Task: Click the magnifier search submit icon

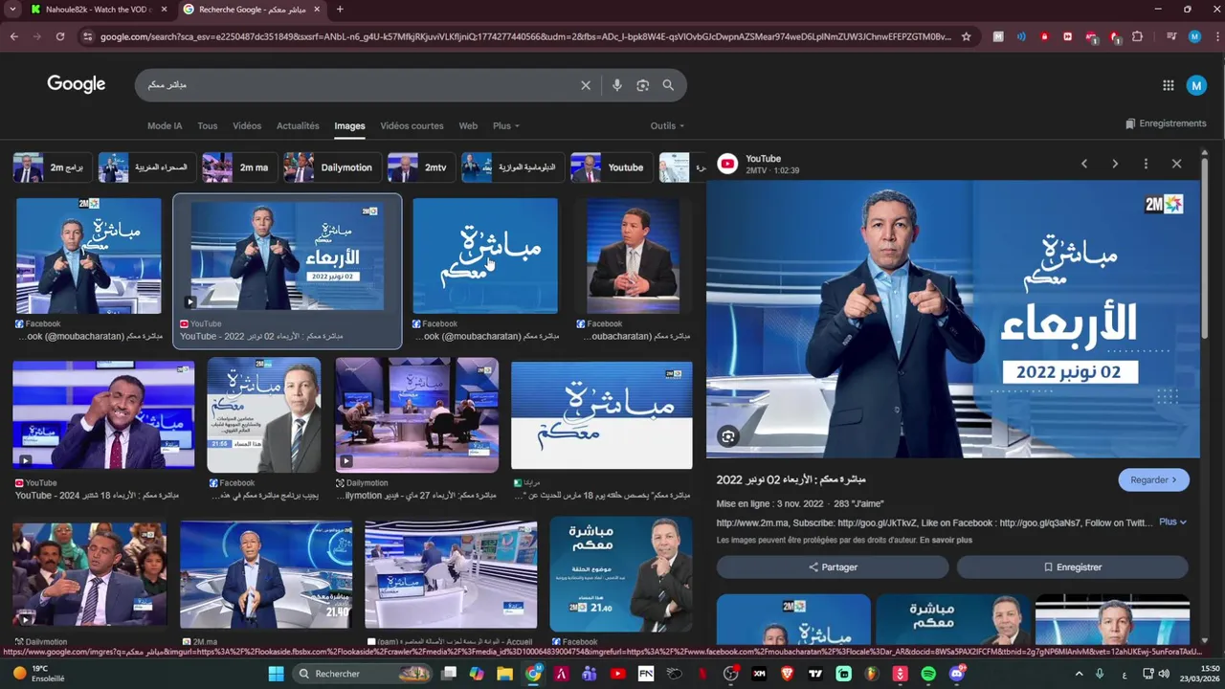Action: click(668, 85)
